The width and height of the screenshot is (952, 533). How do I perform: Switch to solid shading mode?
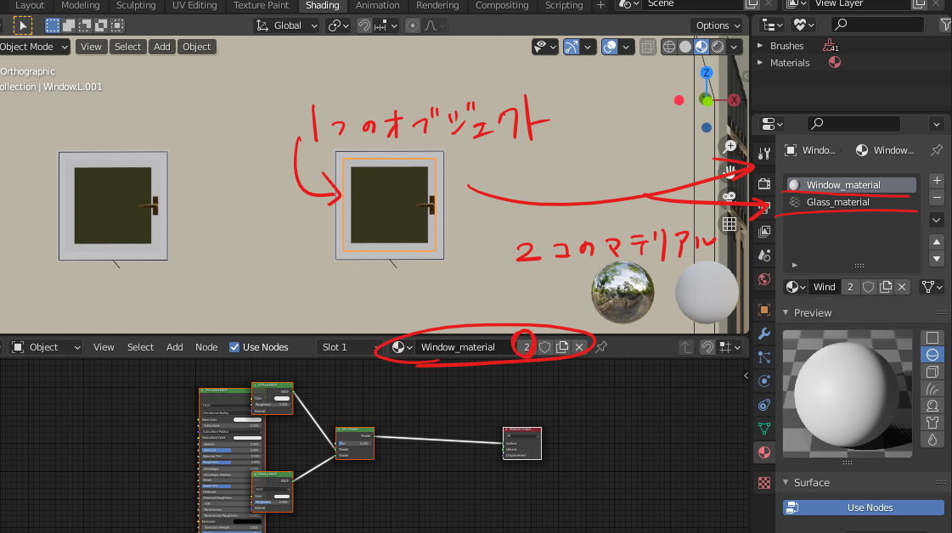tap(685, 47)
